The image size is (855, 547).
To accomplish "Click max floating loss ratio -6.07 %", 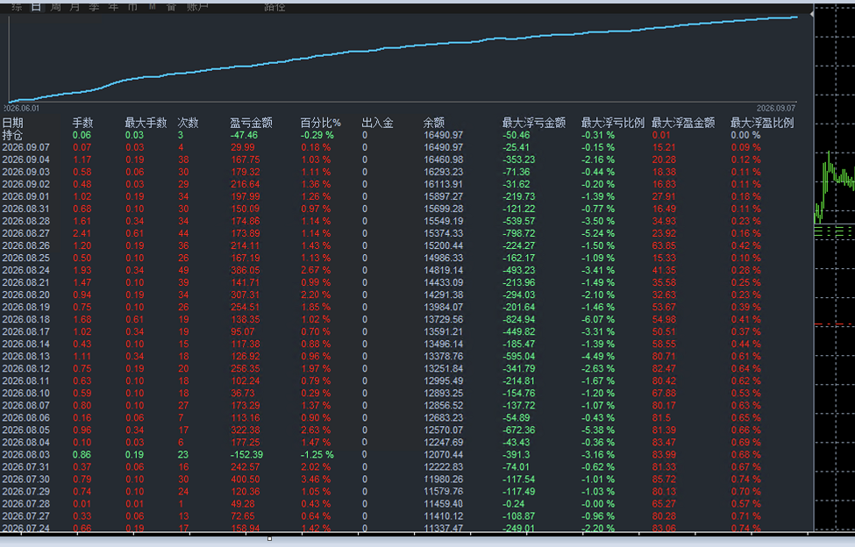I will [x=598, y=319].
